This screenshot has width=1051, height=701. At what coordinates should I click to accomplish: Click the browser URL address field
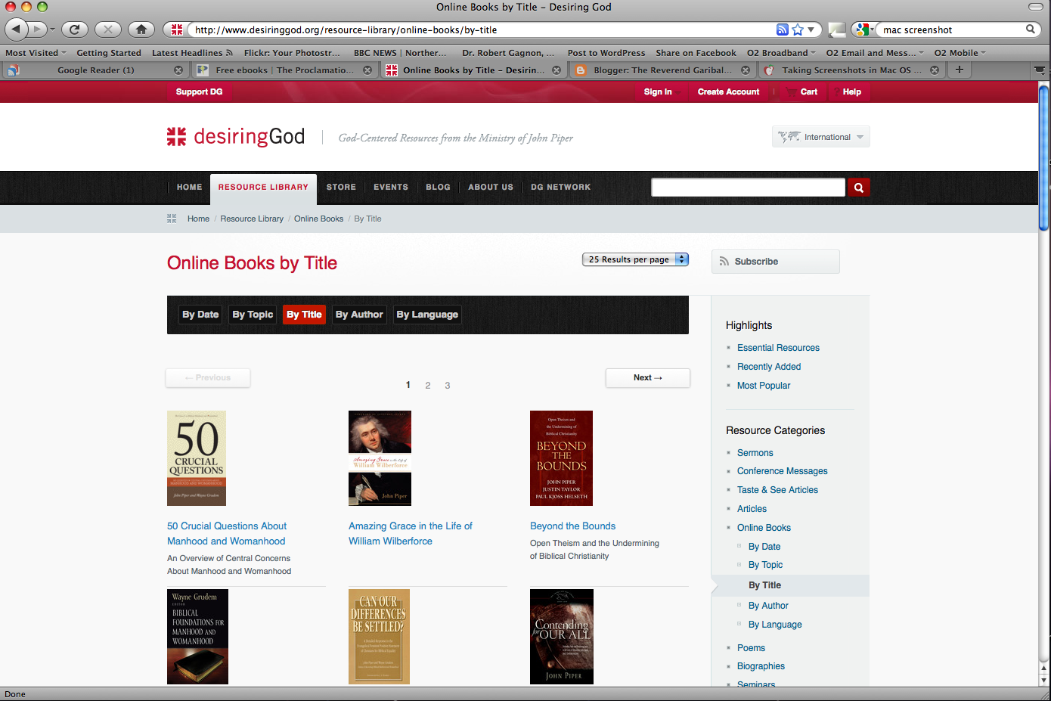pos(484,29)
